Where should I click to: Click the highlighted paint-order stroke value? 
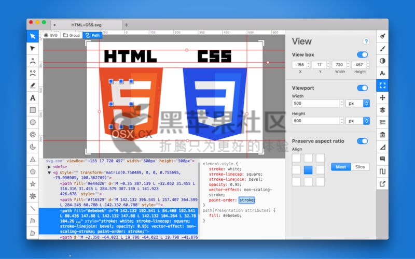point(246,200)
